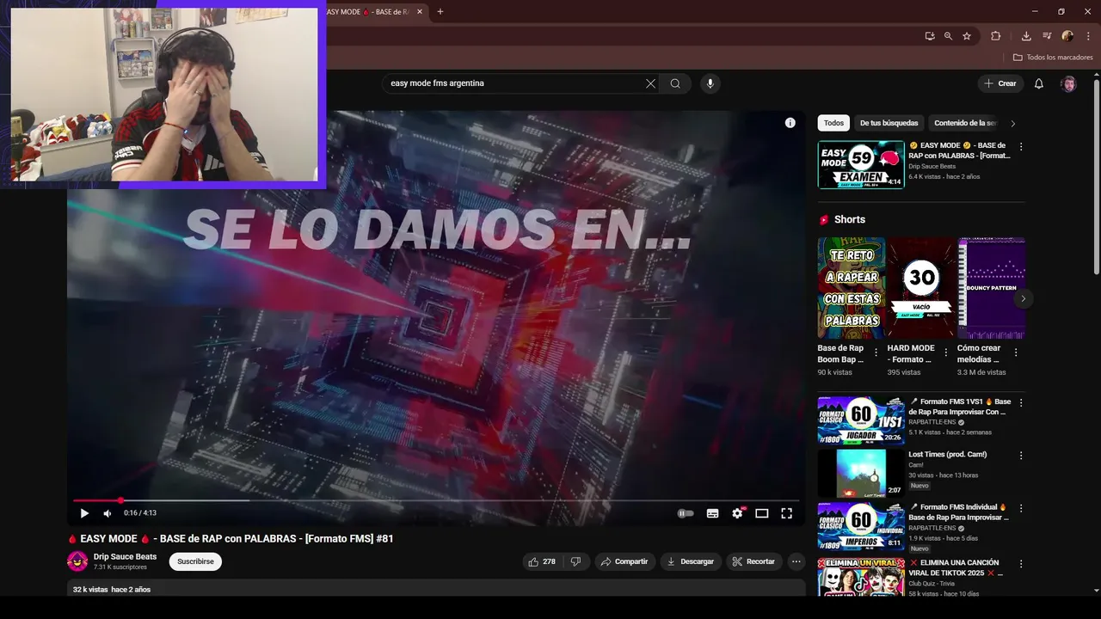Select Contenido de la serie chip
This screenshot has height=619, width=1101.
point(965,123)
